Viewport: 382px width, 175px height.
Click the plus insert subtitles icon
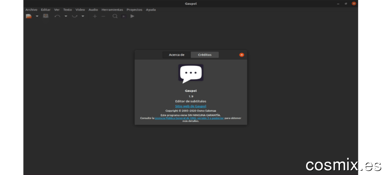pyautogui.click(x=95, y=16)
